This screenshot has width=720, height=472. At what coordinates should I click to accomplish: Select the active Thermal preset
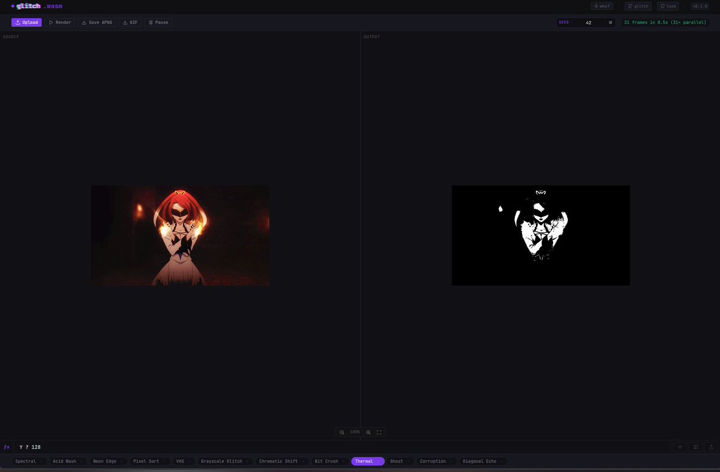coord(368,461)
